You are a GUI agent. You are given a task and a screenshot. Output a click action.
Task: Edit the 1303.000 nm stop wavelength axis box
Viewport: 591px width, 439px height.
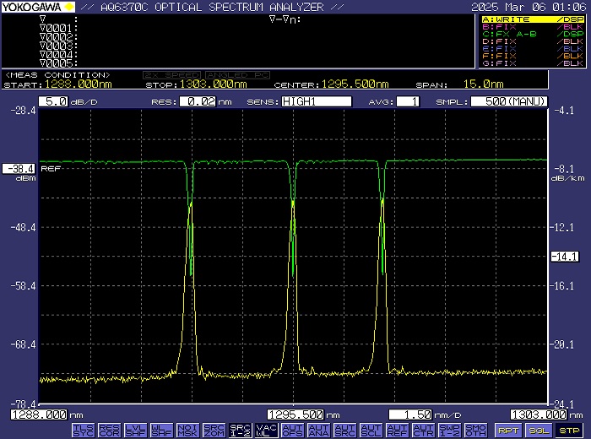click(539, 415)
